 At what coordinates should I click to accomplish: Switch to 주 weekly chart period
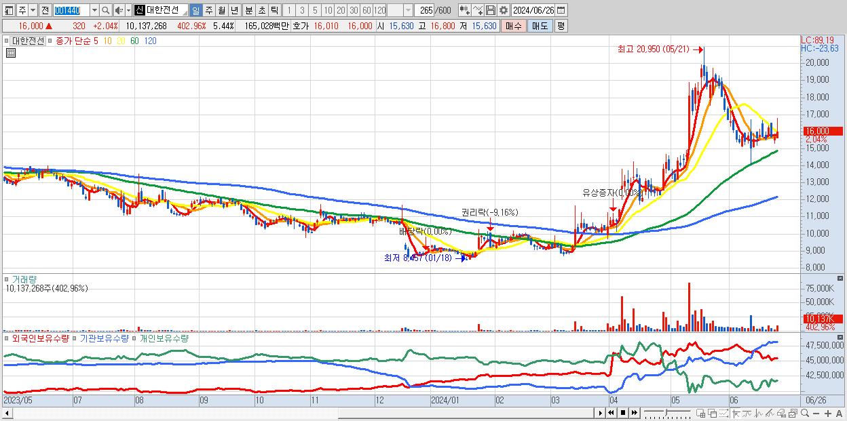point(208,10)
